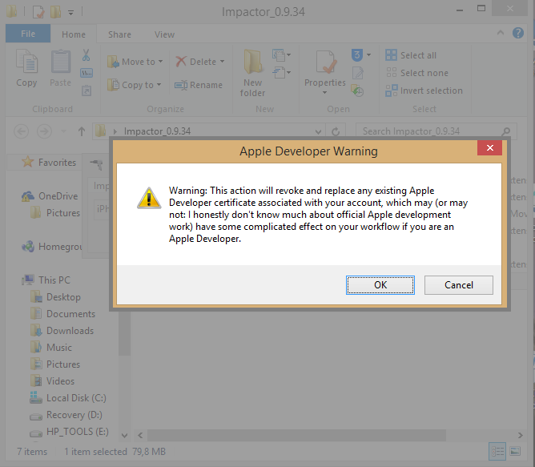The image size is (535, 467).
Task: Click the Cut scissors icon
Action: click(86, 55)
